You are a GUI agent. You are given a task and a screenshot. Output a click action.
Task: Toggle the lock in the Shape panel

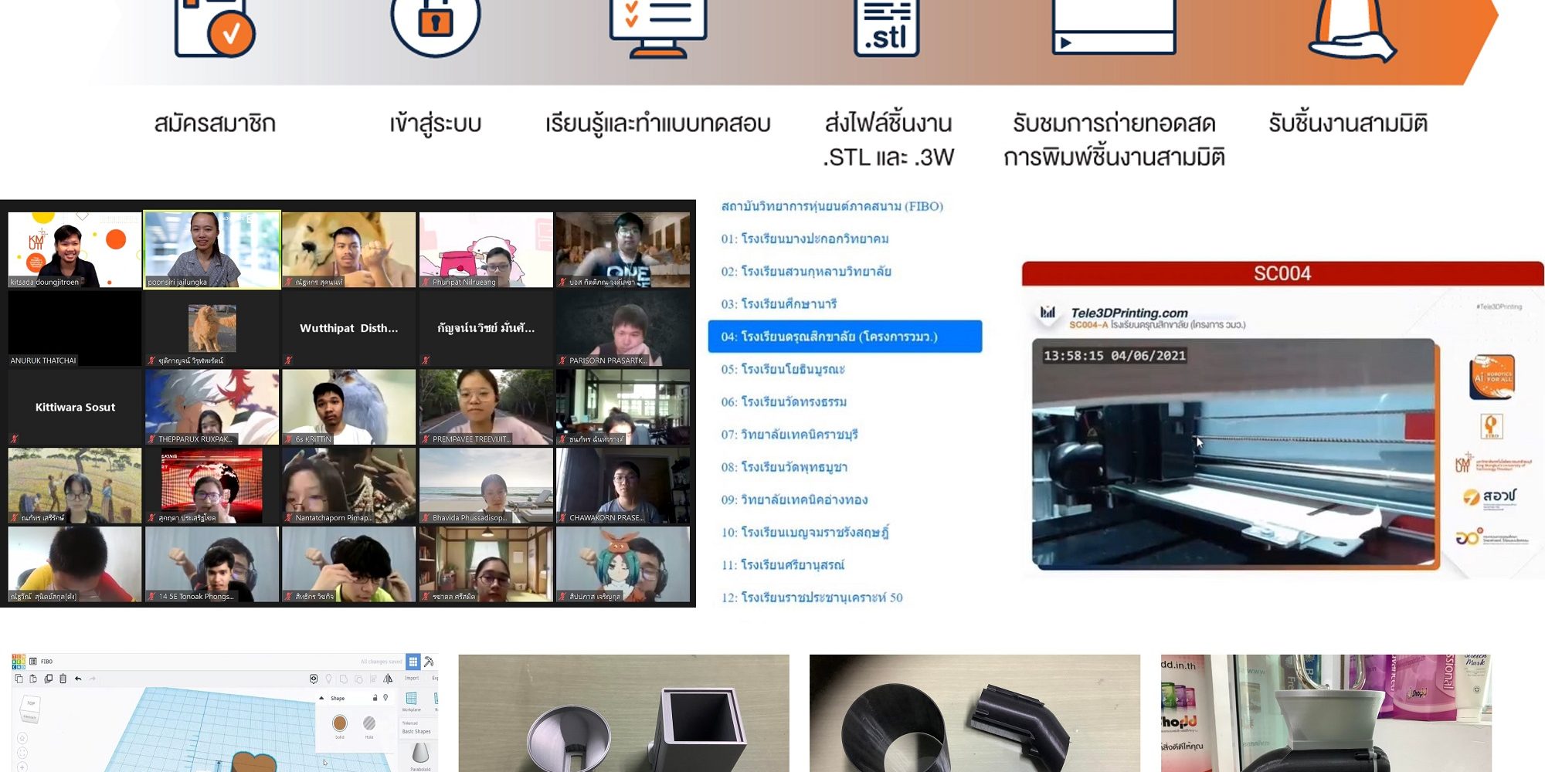click(375, 698)
